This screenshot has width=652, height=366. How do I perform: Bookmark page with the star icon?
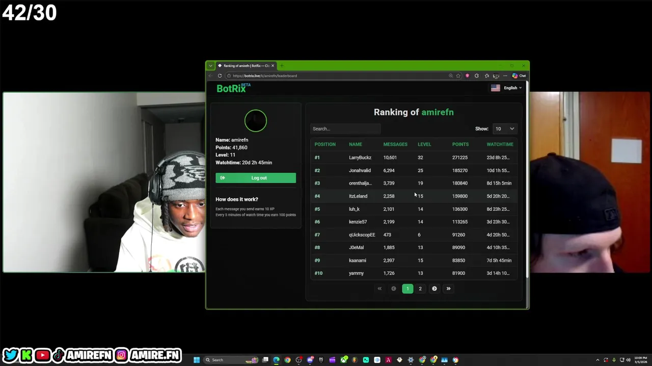pos(458,76)
